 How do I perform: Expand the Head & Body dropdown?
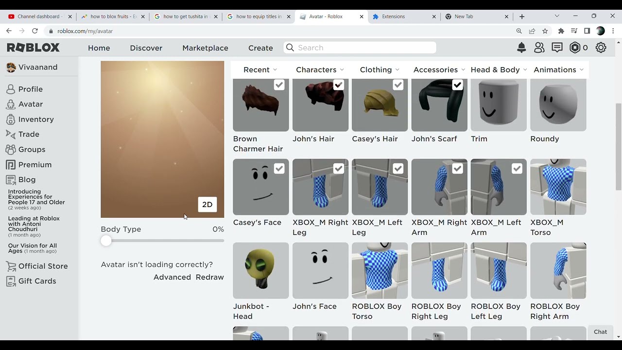[x=499, y=70]
